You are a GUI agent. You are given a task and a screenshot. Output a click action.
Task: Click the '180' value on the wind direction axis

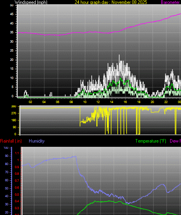coord(14,120)
